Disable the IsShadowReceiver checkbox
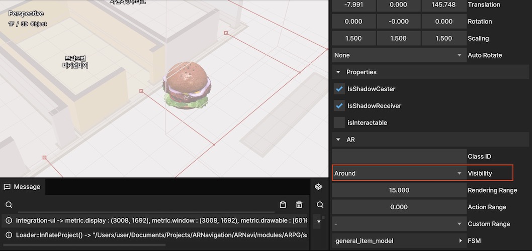Screen dimensions: 532x251 [x=339, y=106]
